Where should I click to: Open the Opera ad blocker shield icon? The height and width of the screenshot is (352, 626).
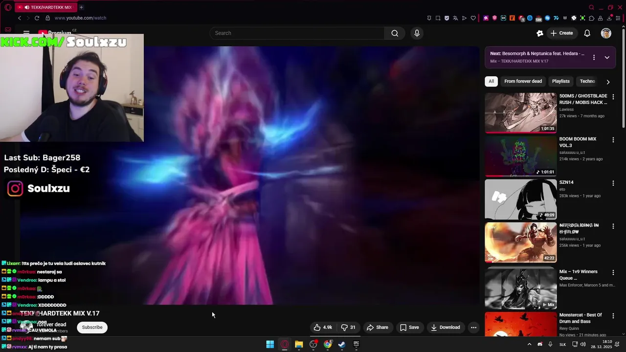point(447,18)
